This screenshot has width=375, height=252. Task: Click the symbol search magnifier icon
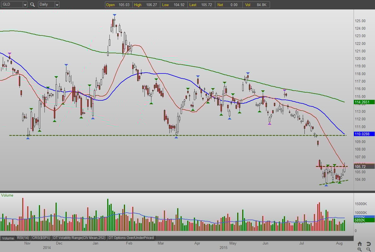[x=32, y=4]
